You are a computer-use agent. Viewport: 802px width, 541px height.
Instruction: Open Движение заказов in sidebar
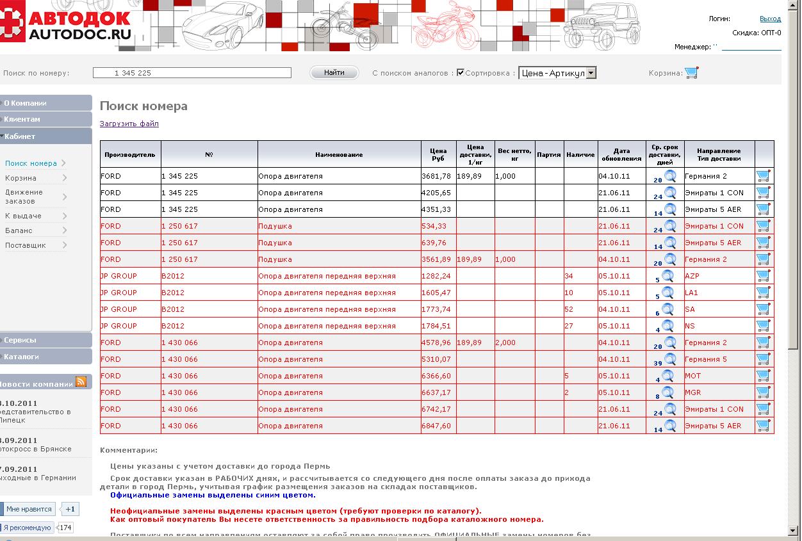24,197
